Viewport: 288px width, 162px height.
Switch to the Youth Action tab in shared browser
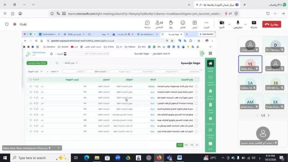pyautogui.click(x=49, y=34)
